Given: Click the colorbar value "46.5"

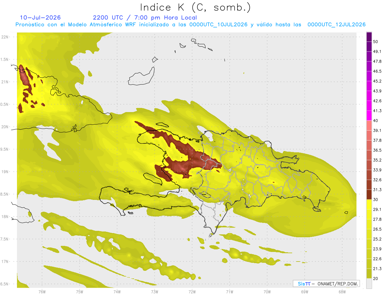Looking at the screenshot, I should click(377, 71).
